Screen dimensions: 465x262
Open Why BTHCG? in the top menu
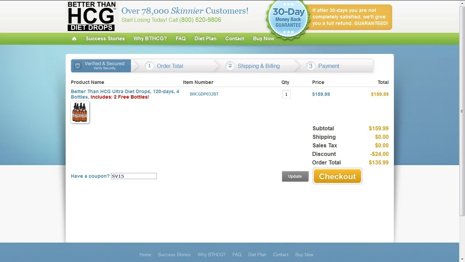point(150,39)
